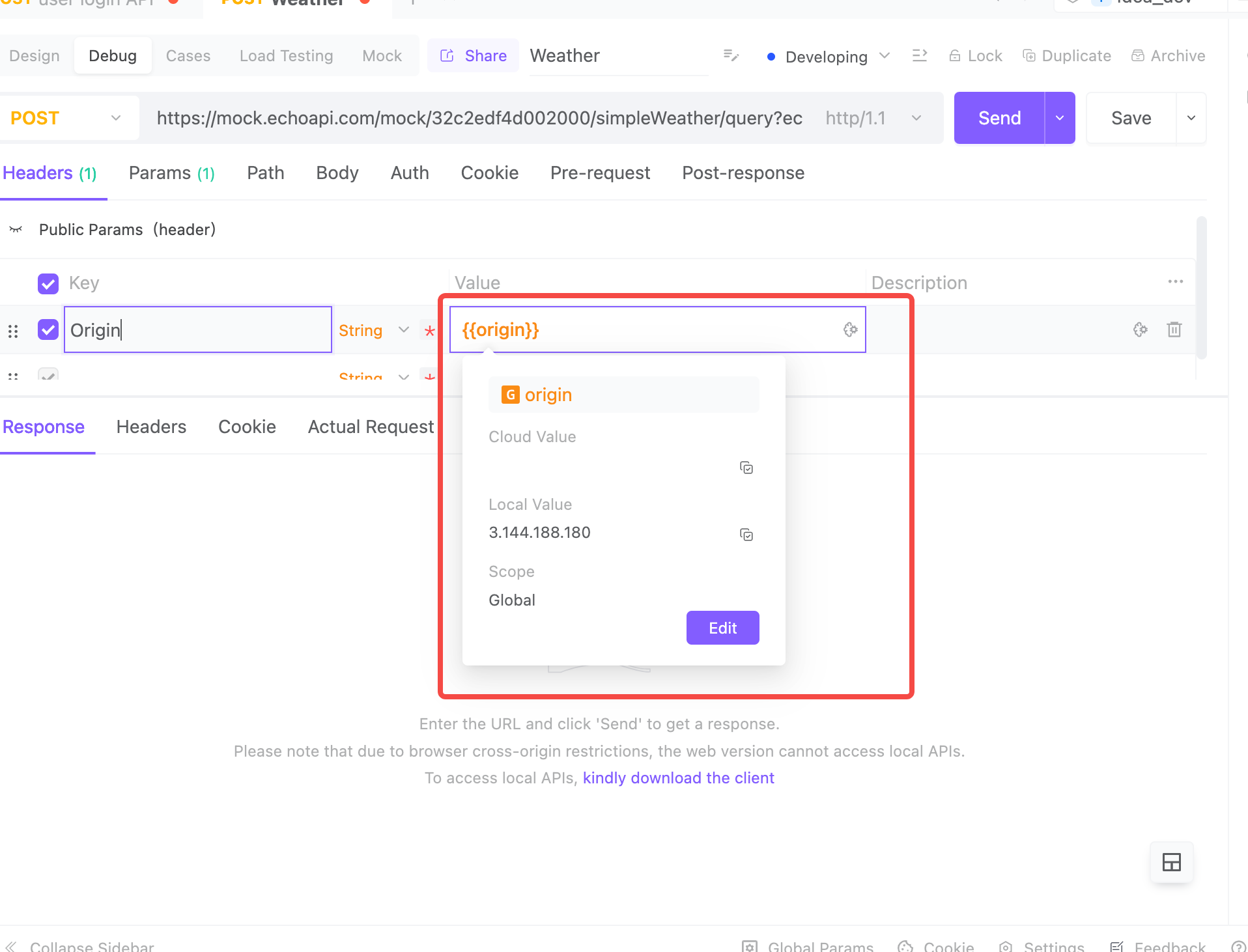The image size is (1248, 952).
Task: Click the Global scope text
Action: (x=512, y=600)
